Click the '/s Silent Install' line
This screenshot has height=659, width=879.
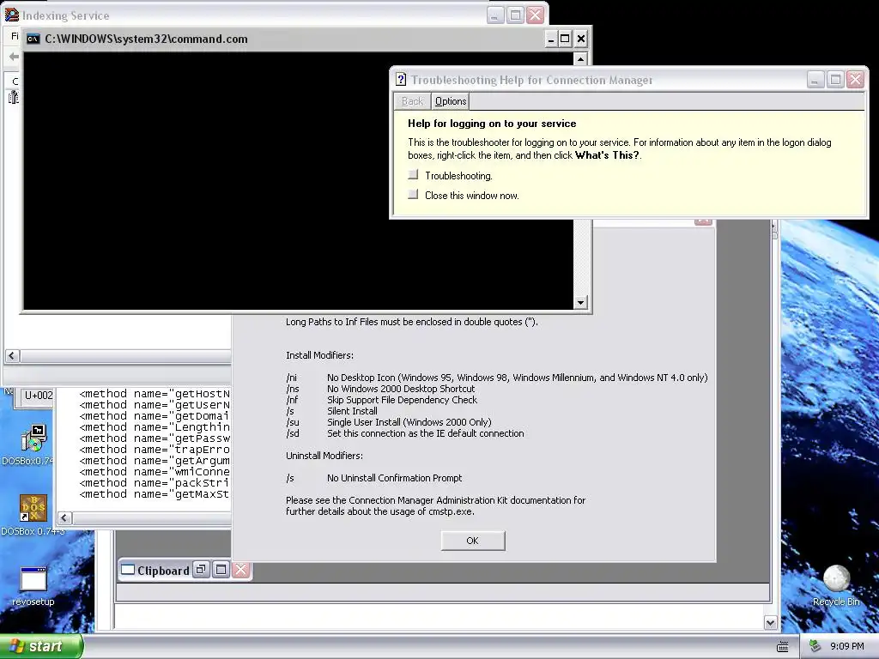coord(331,411)
